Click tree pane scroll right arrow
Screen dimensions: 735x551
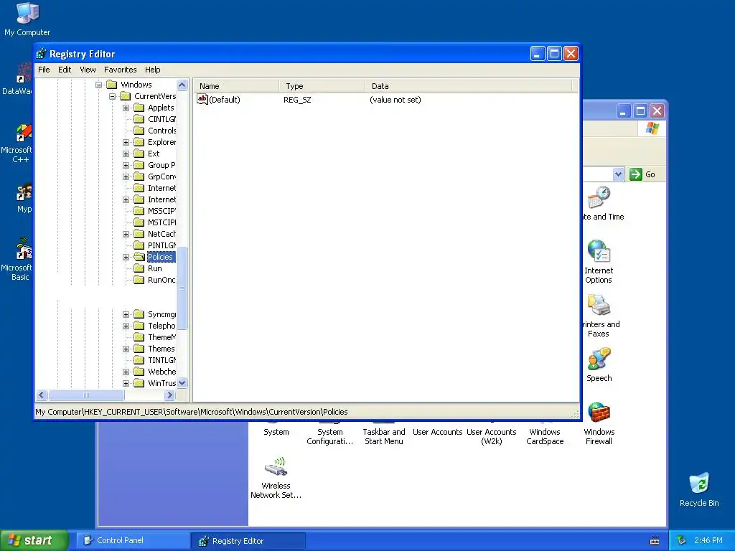click(x=169, y=395)
